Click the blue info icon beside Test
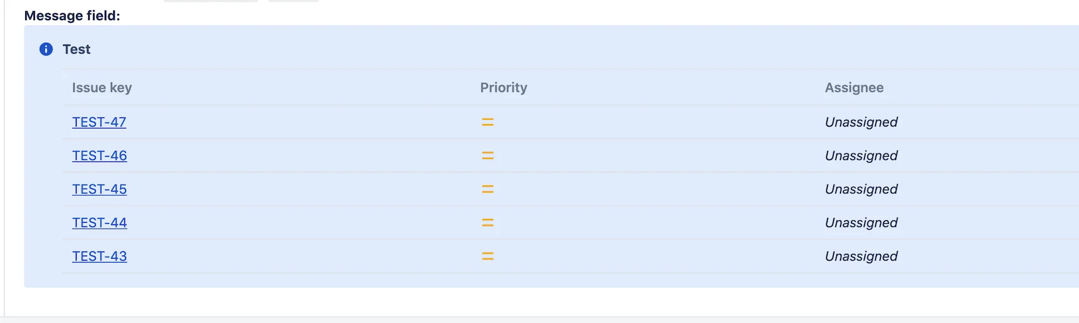 [x=46, y=50]
